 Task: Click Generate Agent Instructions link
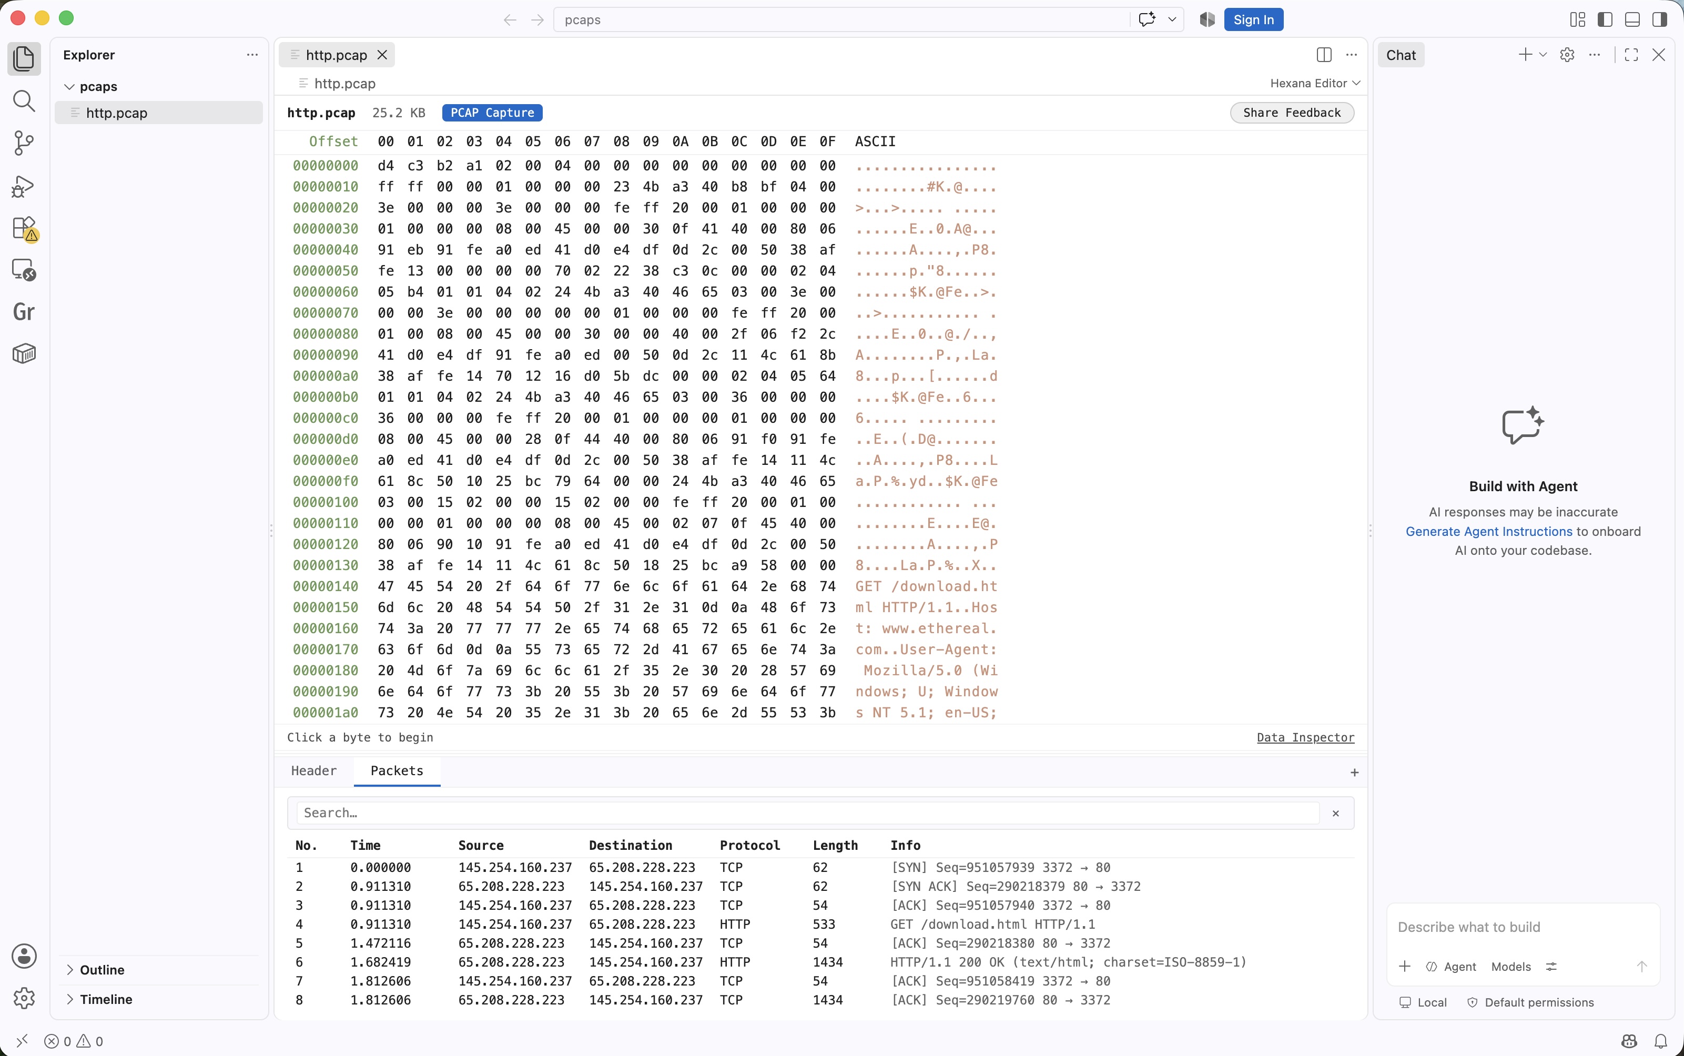click(x=1488, y=531)
